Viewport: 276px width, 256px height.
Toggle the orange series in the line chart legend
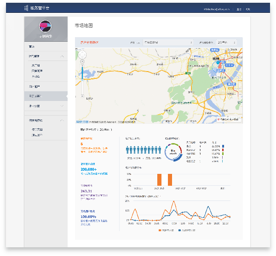pos(168,229)
